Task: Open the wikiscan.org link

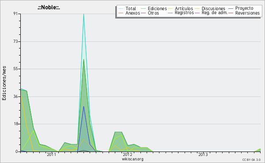Action: click(132, 159)
